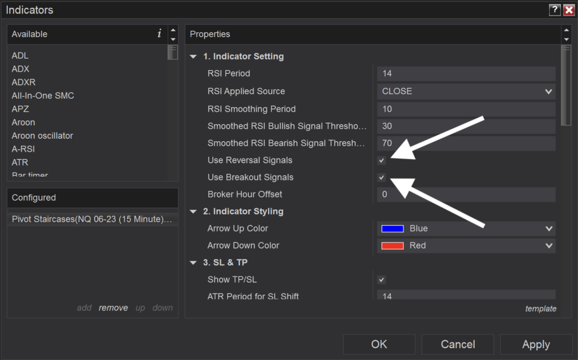Collapse the 3. SL & TP section

193,263
